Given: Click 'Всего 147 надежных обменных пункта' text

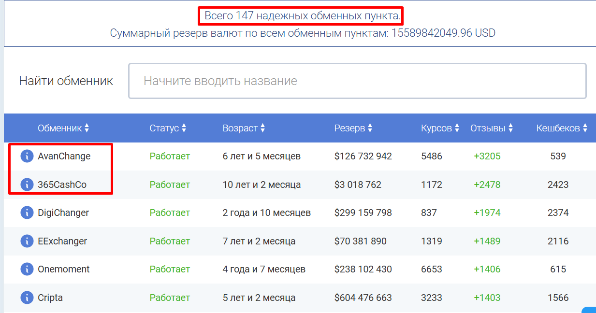Looking at the screenshot, I should pos(302,16).
